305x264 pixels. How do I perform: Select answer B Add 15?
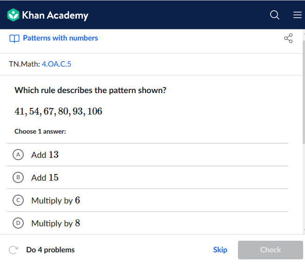[147, 177]
